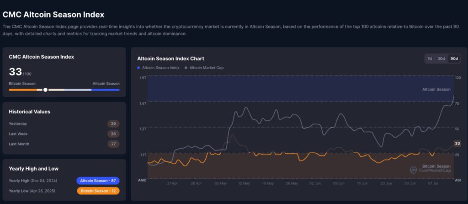Switch chart range to 7d
468x204 pixels.
430,59
